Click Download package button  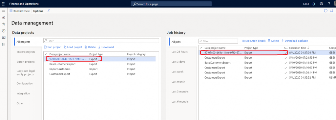(x=295, y=41)
